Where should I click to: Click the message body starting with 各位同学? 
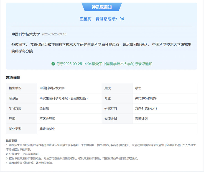pos(101,47)
